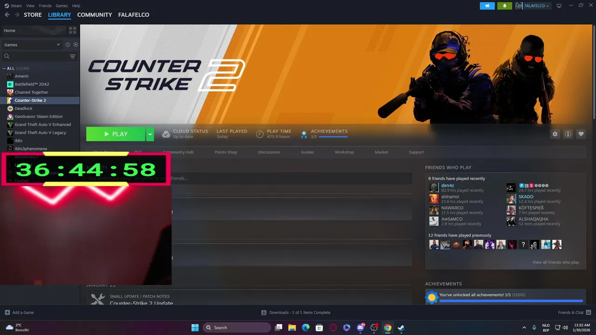Click the unlocked achievements 100% progress bar
The width and height of the screenshot is (596, 335).
pos(511,301)
